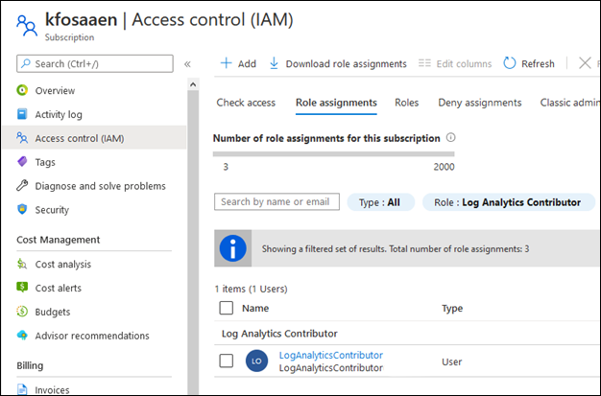This screenshot has width=601, height=396.
Task: Open the LogAnalyticsContributor user link
Action: [331, 355]
